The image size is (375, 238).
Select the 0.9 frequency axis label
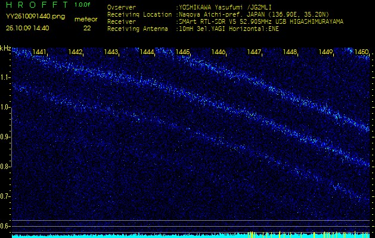[5, 136]
